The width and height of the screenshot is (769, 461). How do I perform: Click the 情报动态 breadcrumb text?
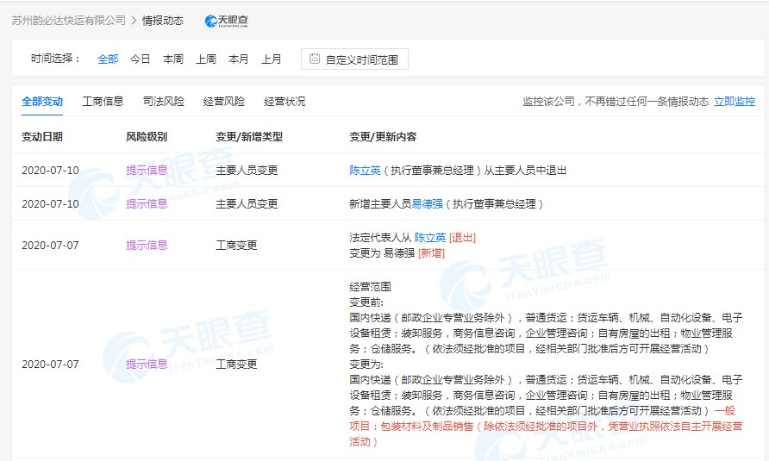163,21
